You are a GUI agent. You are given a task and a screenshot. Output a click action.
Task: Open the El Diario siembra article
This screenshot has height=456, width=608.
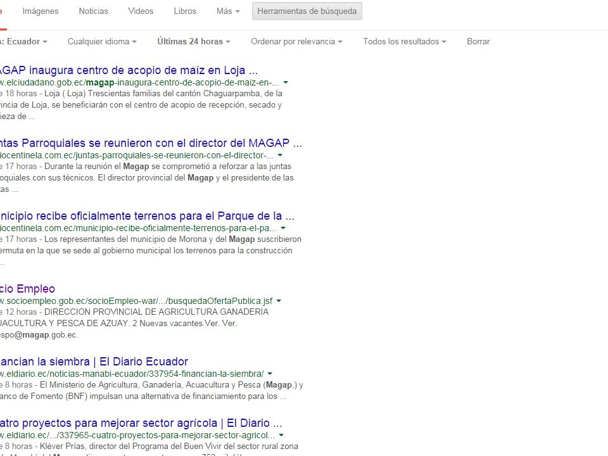94,362
